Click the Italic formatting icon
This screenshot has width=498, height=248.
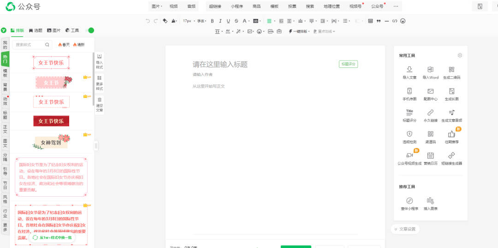tap(220, 21)
